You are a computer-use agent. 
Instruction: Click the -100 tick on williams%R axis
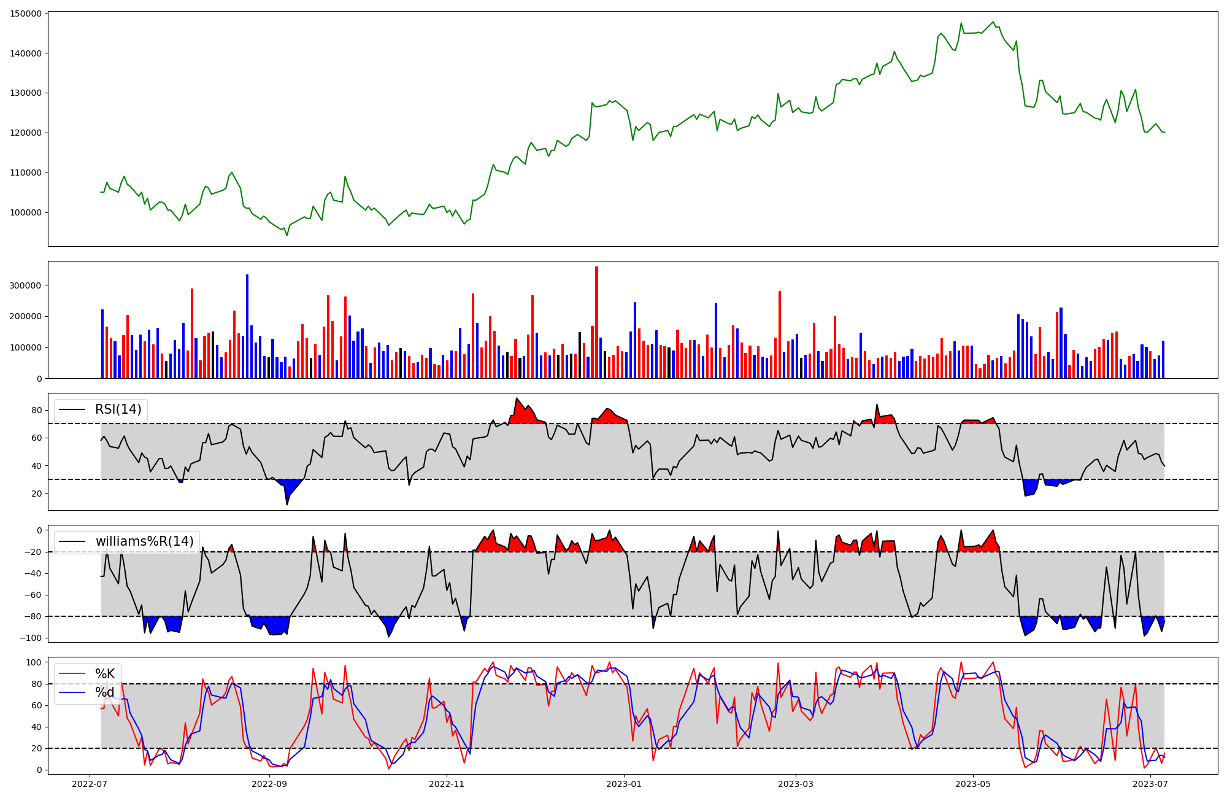point(31,638)
